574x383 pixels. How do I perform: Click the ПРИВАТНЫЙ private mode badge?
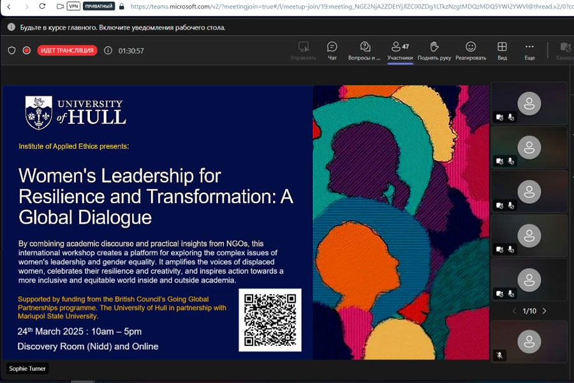(99, 6)
